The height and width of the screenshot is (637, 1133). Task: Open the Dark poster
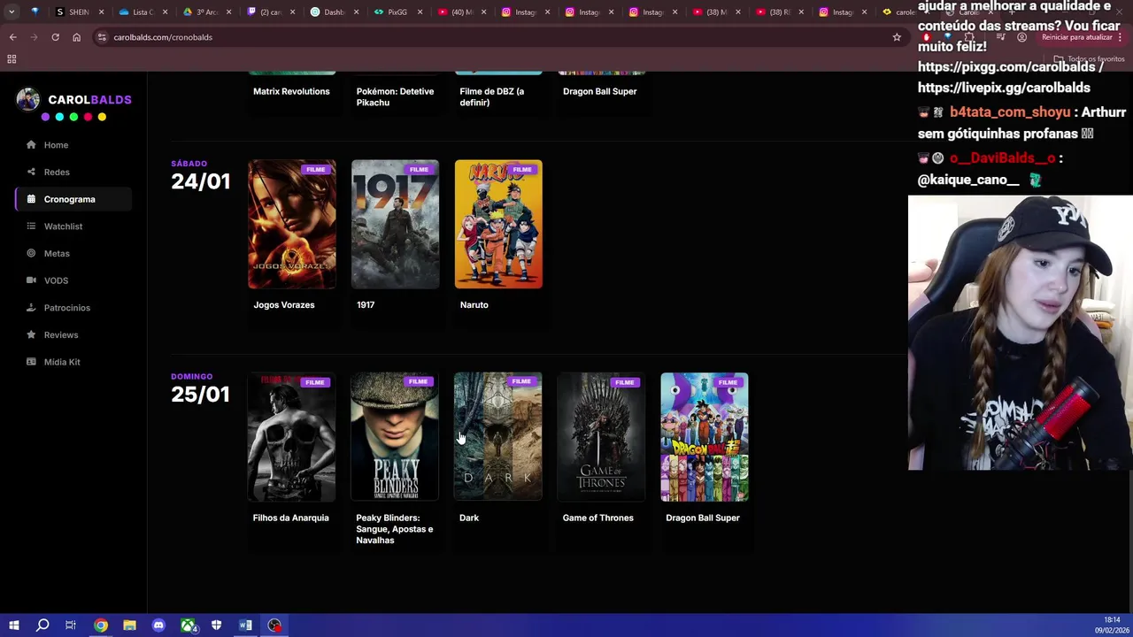point(498,437)
